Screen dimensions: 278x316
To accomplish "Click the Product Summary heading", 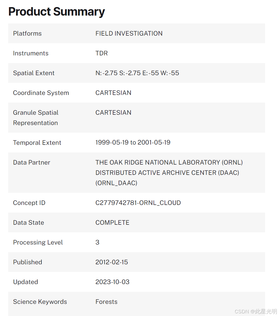I will tap(57, 12).
